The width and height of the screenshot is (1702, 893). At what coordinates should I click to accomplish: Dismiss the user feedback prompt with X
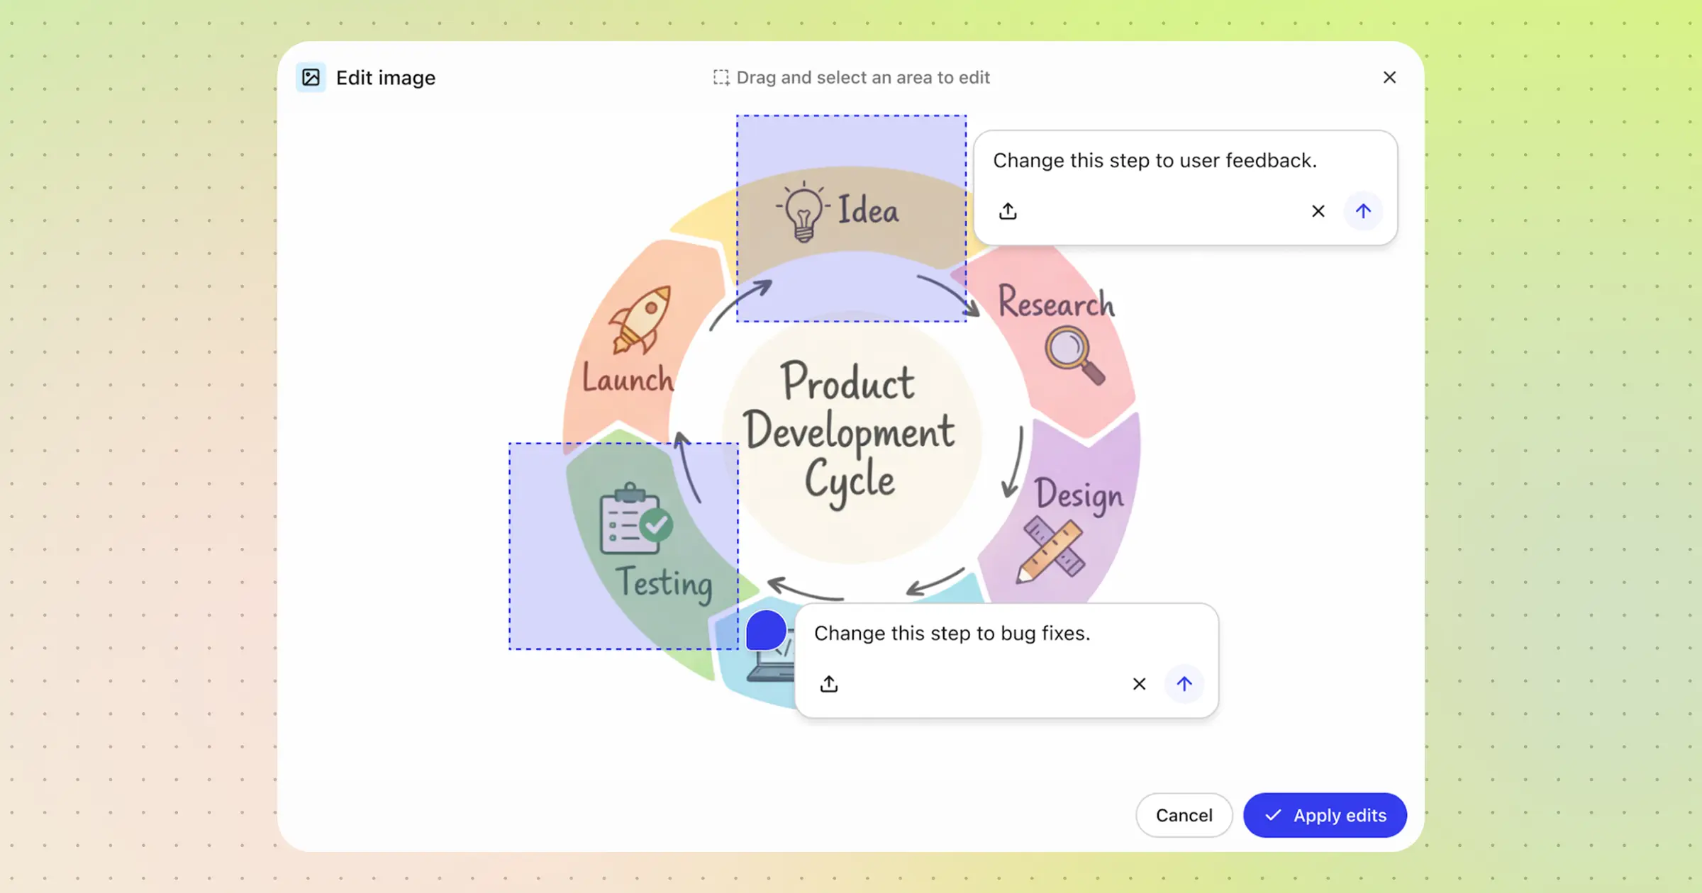point(1318,211)
